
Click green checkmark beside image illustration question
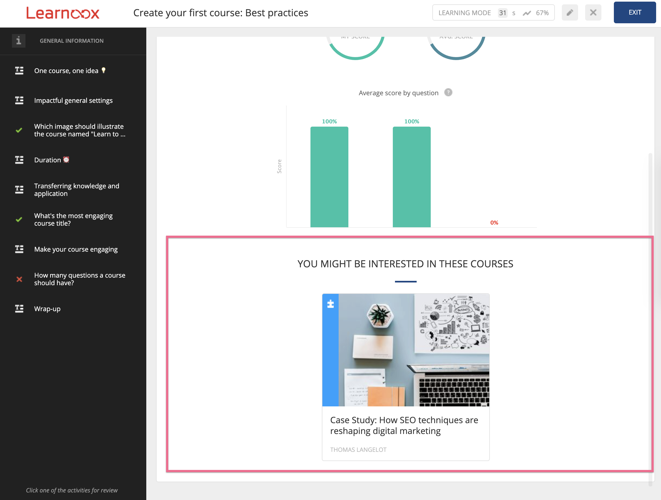19,130
